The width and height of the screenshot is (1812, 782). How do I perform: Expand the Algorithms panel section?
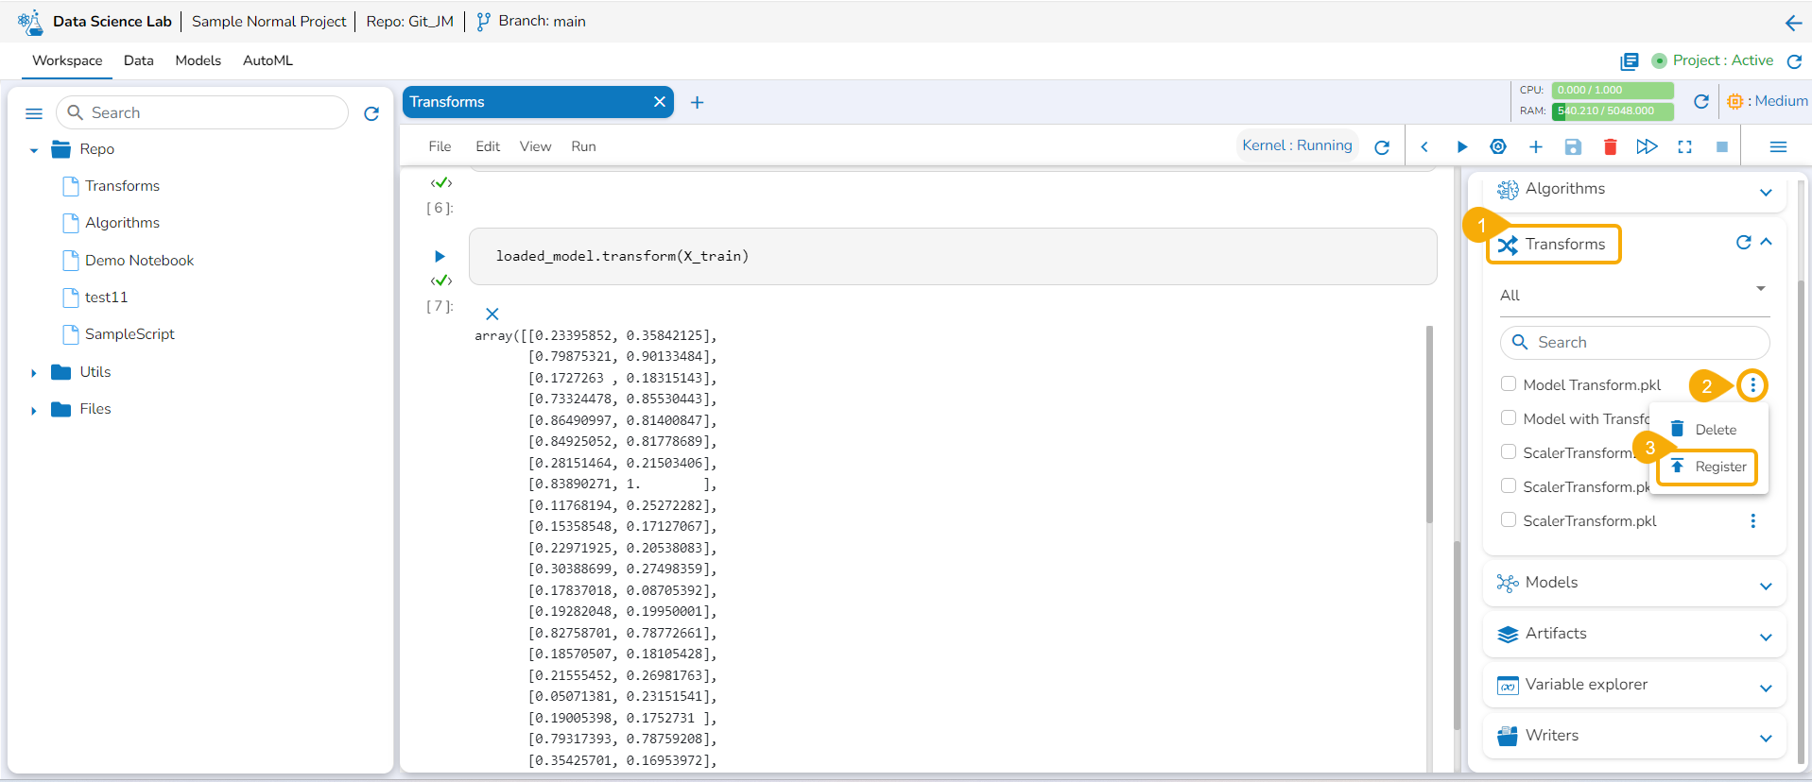1765,192
